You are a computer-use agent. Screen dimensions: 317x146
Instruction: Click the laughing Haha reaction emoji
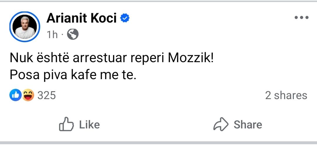pos(28,95)
